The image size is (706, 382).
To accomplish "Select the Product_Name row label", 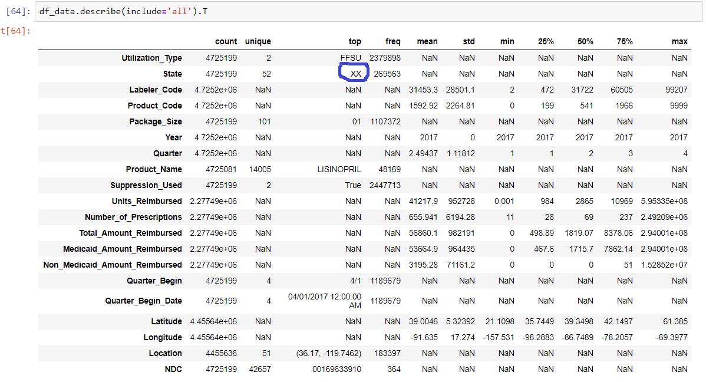I will (x=153, y=169).
